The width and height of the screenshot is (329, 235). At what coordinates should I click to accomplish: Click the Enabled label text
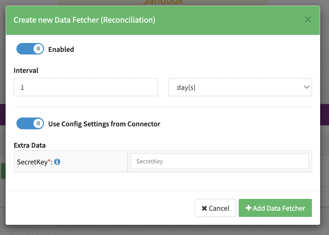click(x=61, y=50)
